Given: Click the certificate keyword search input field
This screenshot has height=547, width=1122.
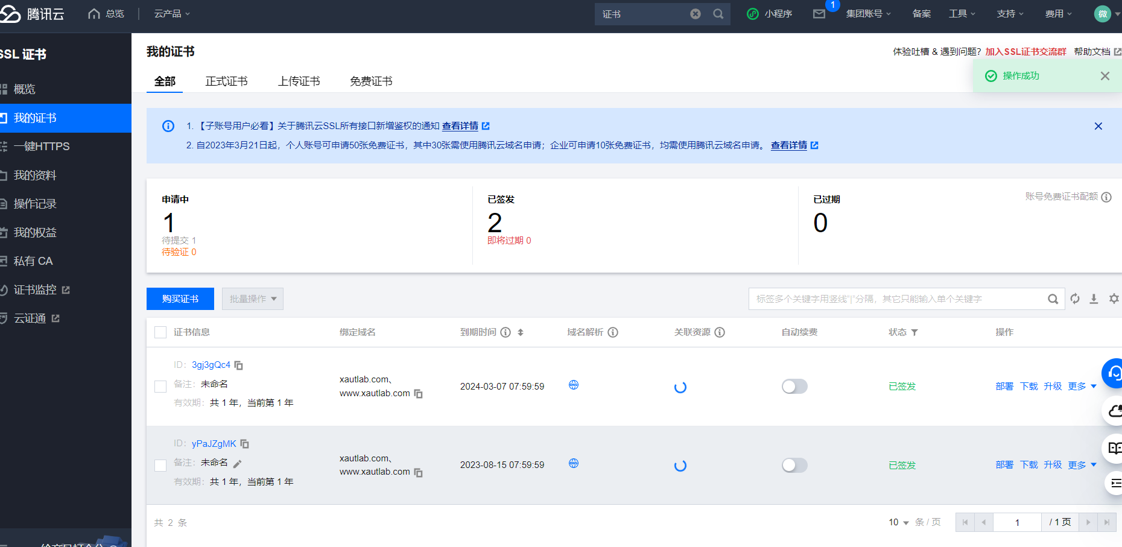Looking at the screenshot, I should 898,299.
